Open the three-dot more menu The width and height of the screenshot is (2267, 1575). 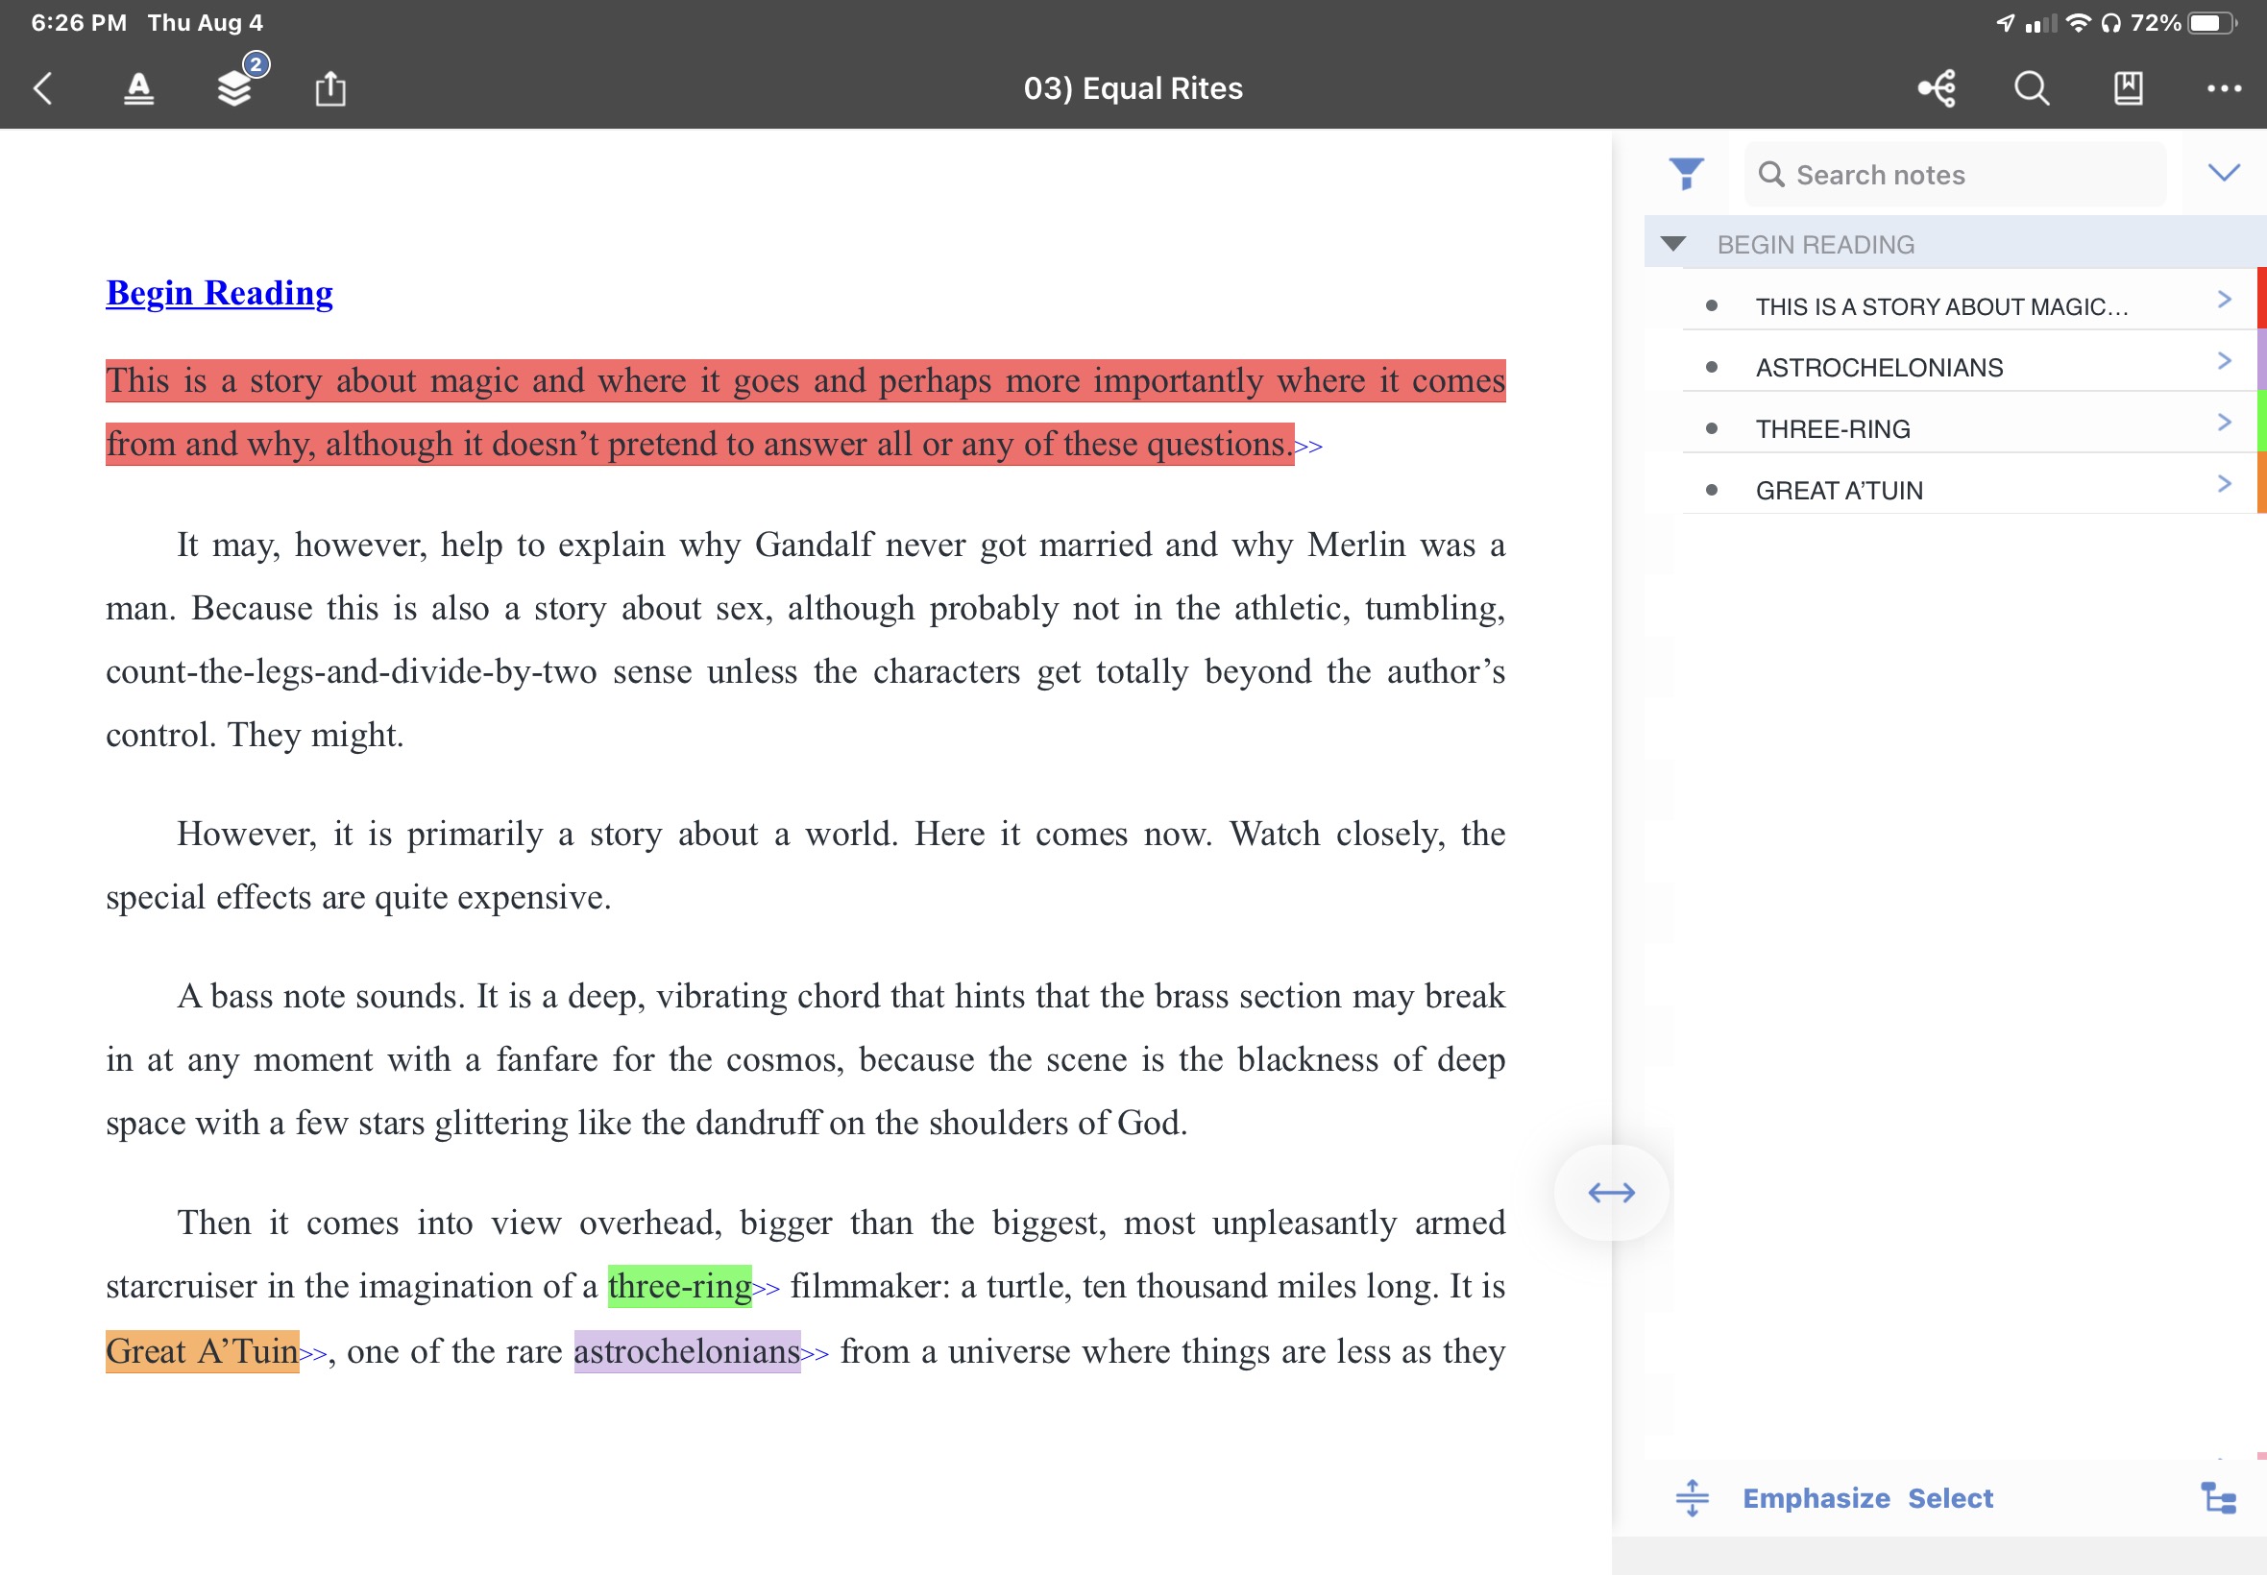[2224, 88]
